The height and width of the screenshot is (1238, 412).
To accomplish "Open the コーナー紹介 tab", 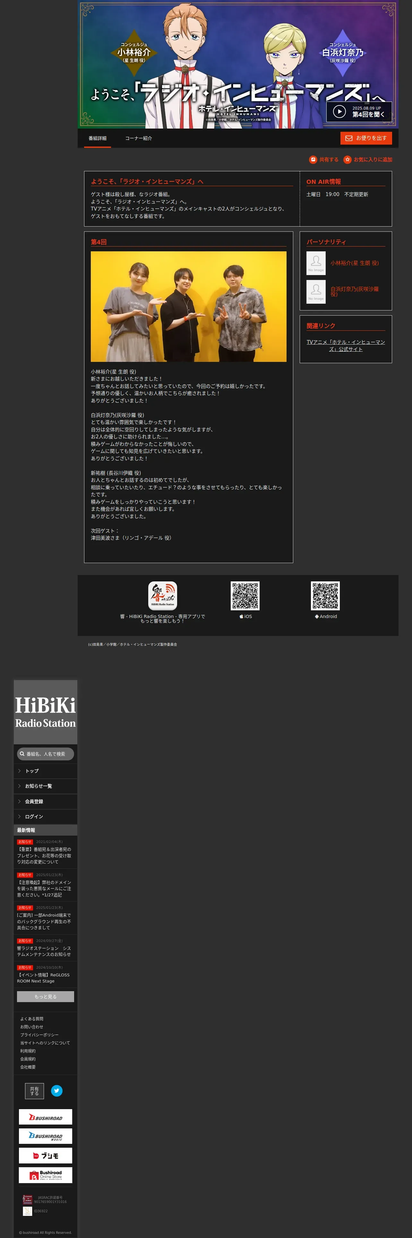I will click(139, 139).
